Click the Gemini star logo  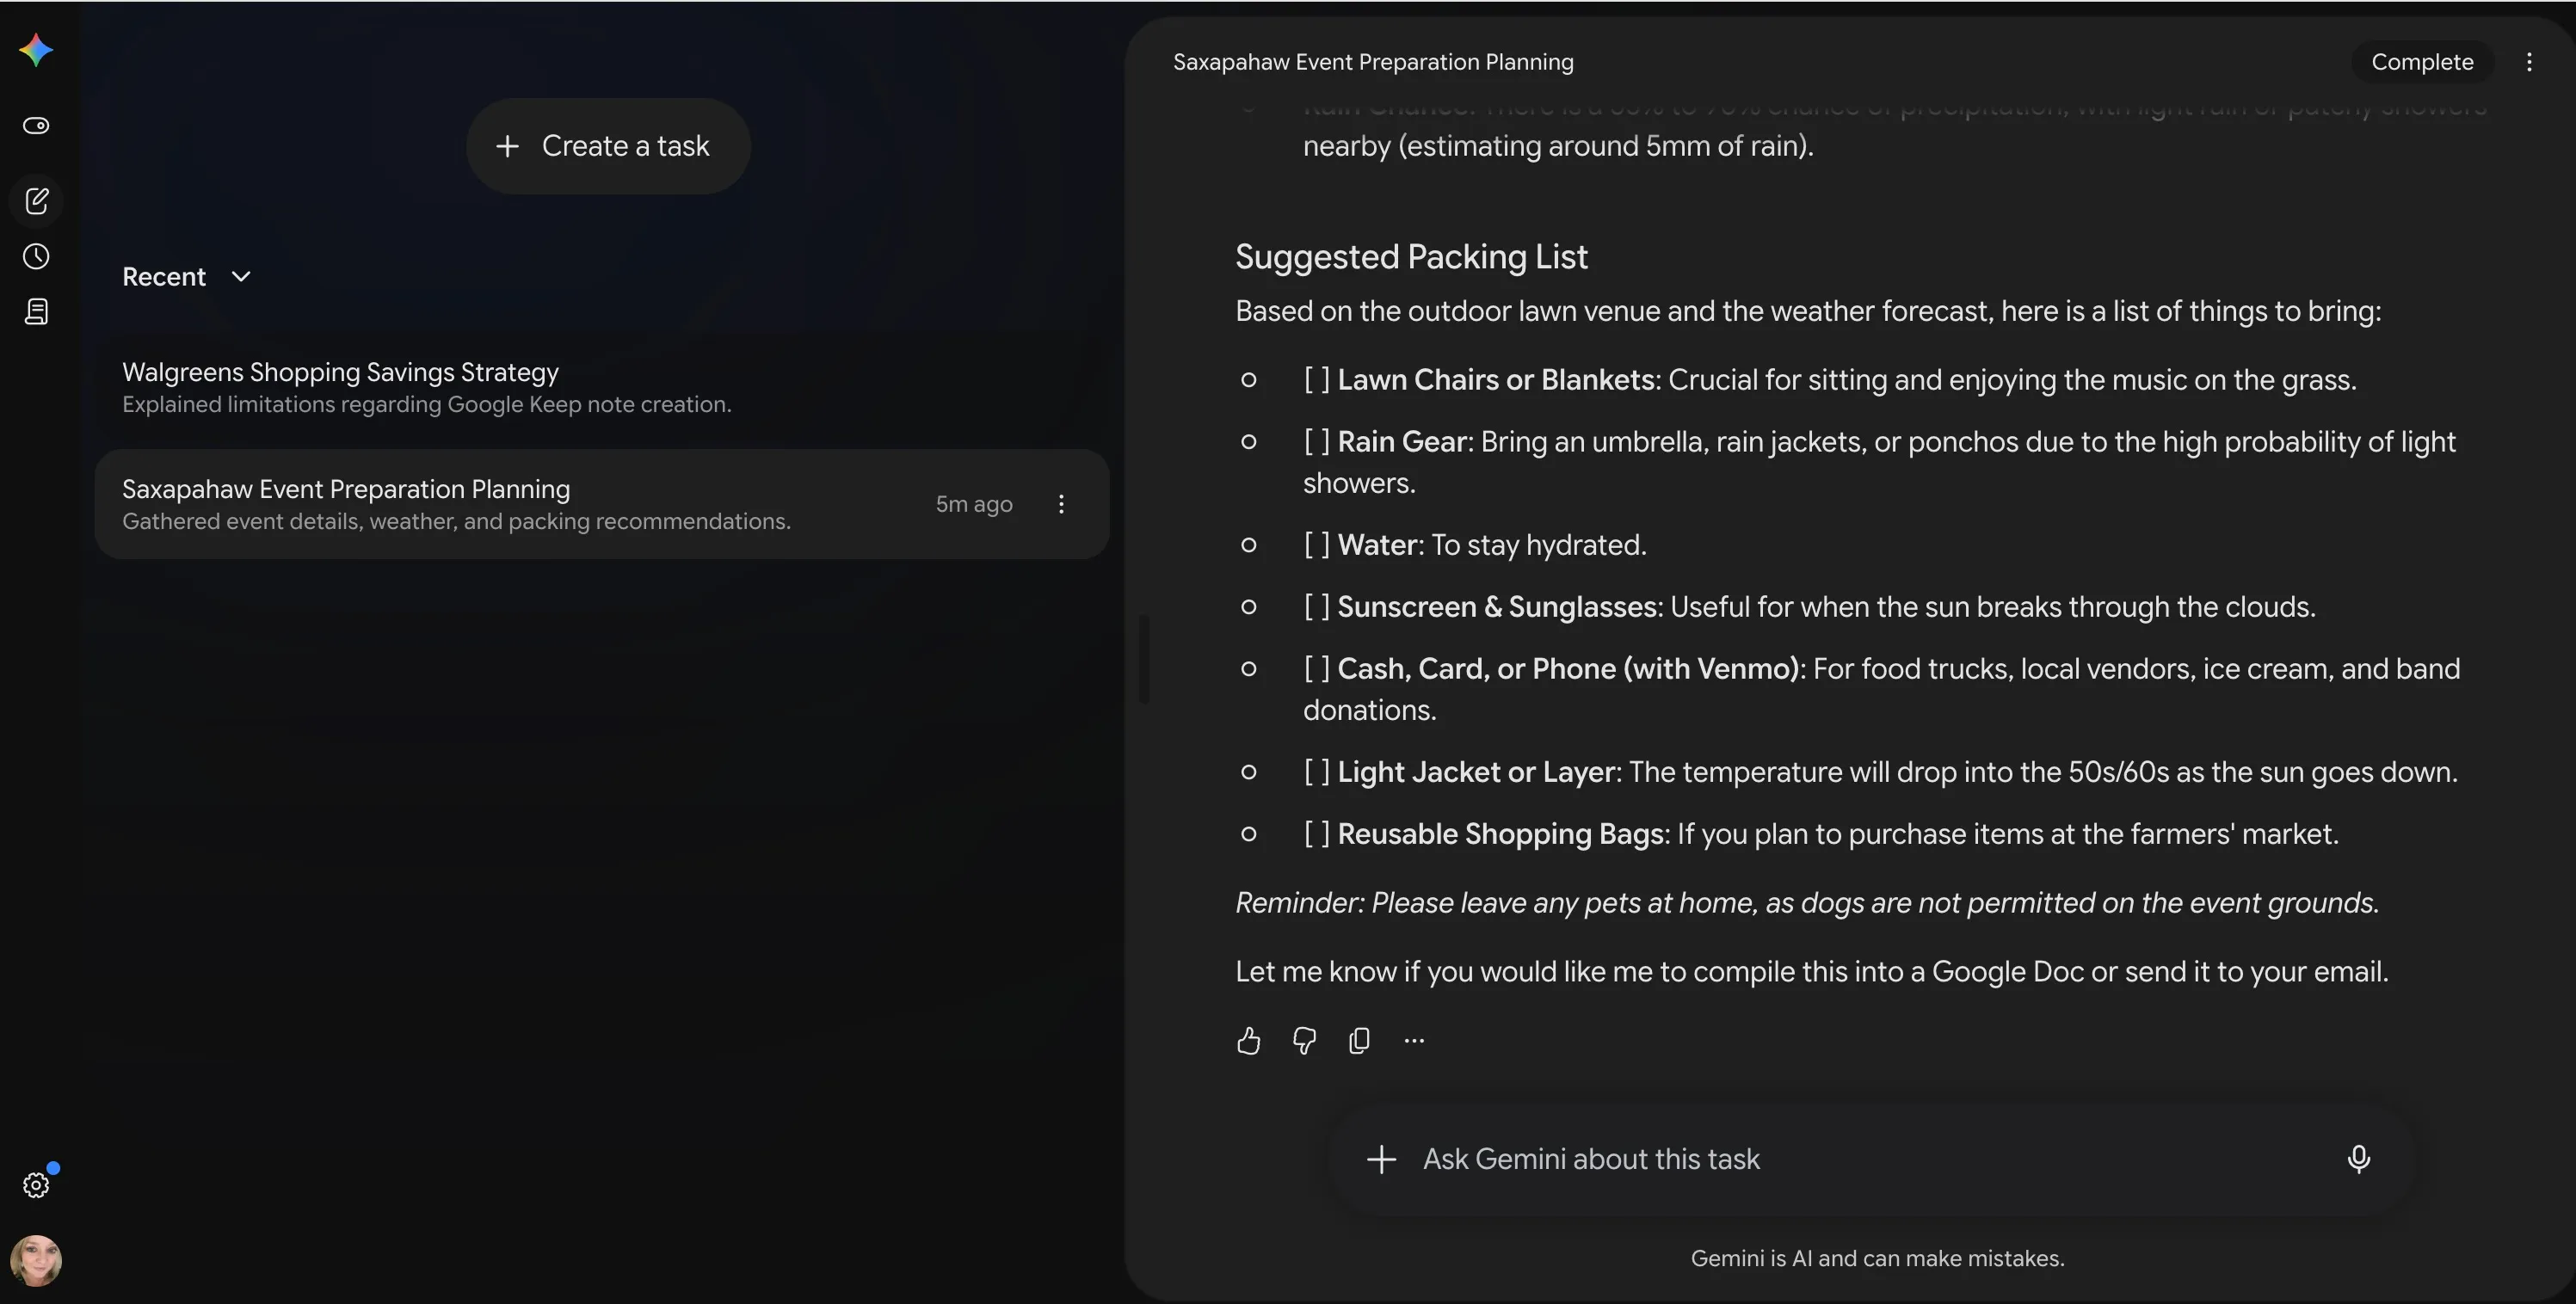(36, 50)
